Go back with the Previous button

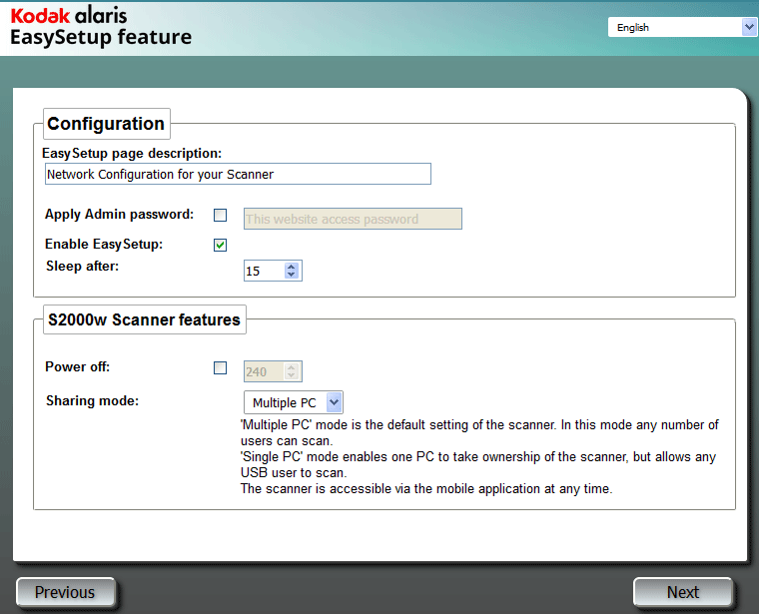pyautogui.click(x=65, y=592)
